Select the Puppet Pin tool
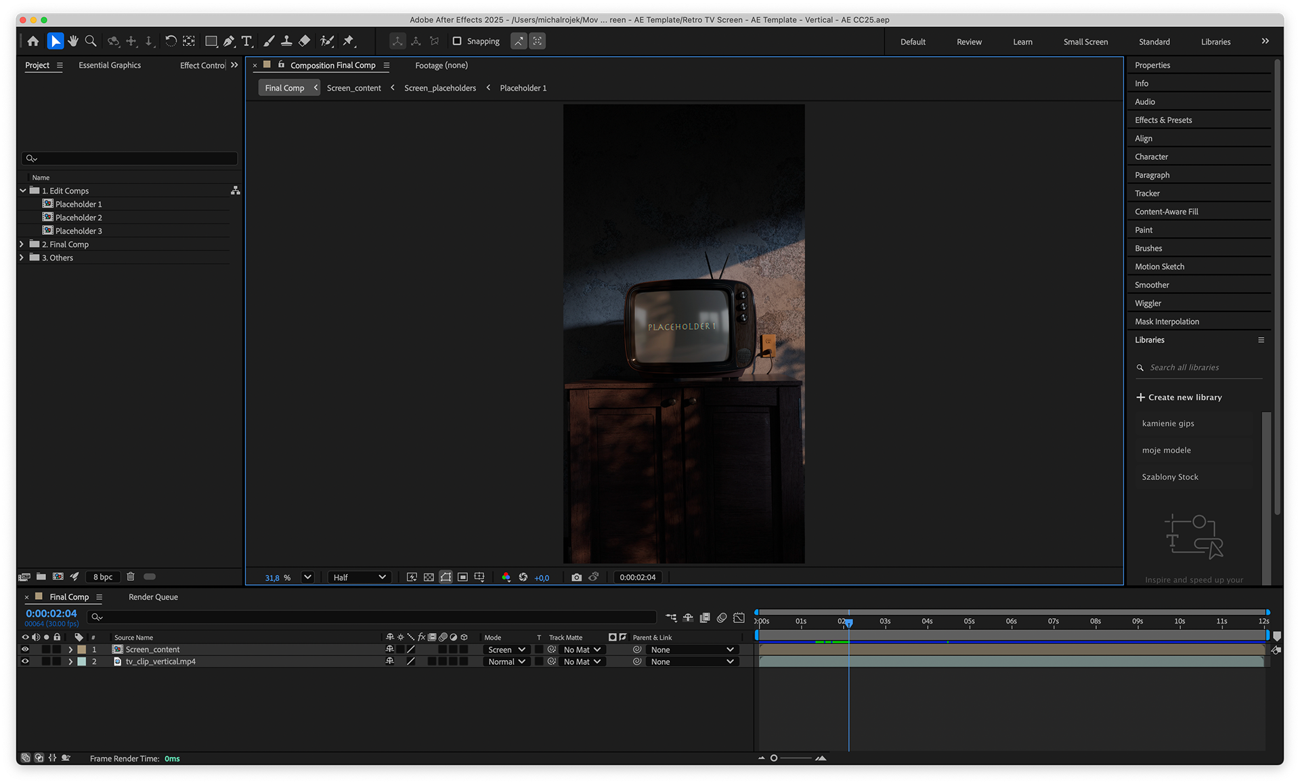This screenshot has width=1300, height=784. pyautogui.click(x=349, y=41)
